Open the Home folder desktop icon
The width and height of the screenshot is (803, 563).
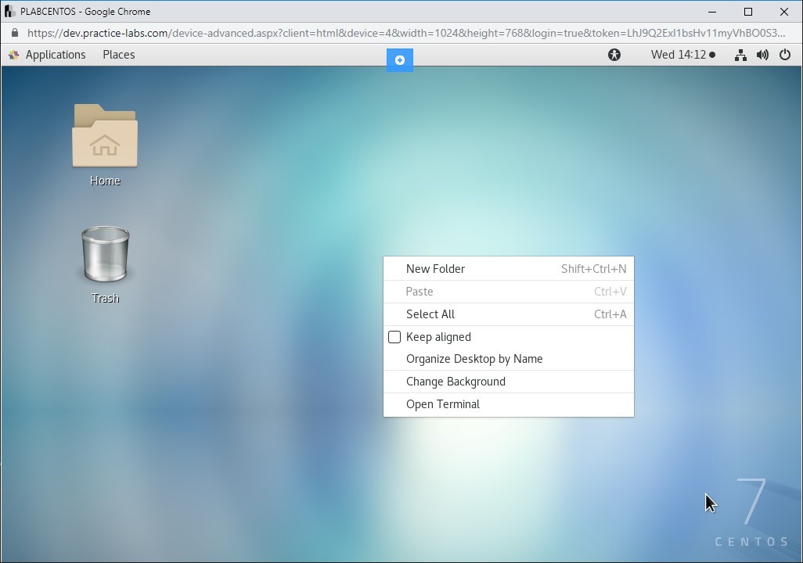point(105,137)
